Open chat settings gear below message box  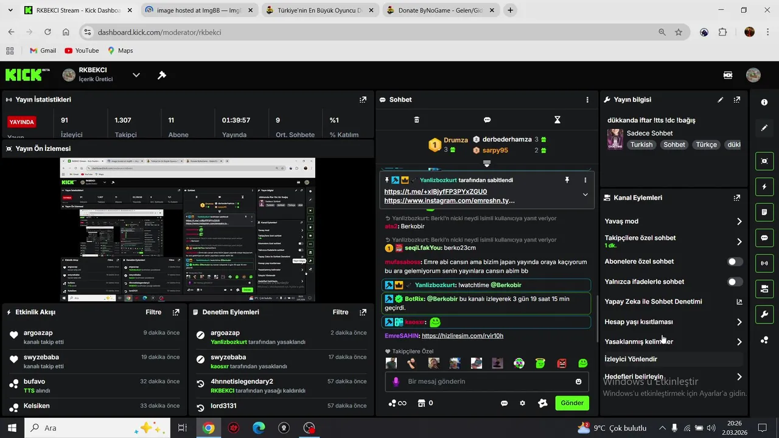pos(522,403)
